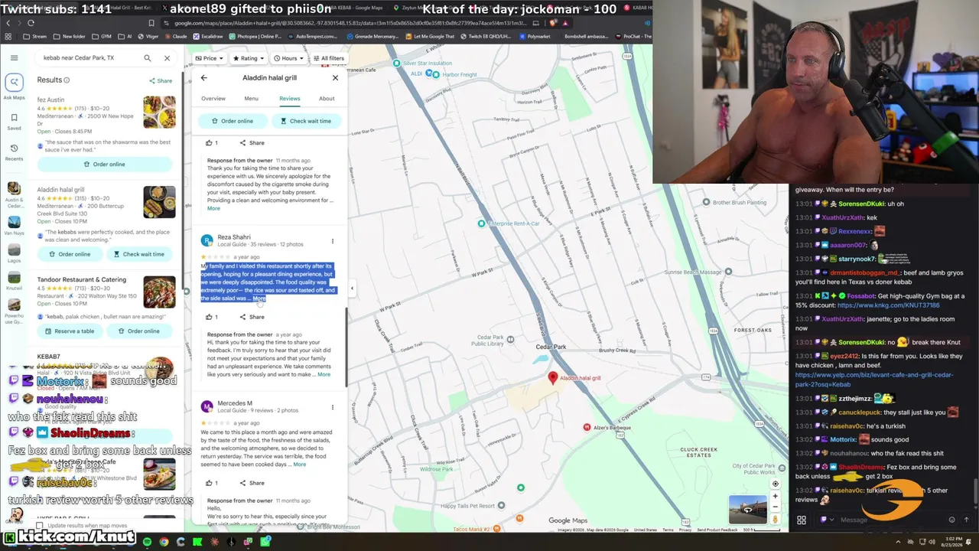Screen dimensions: 979x551
Task: Select the Reviews tab
Action: (289, 99)
